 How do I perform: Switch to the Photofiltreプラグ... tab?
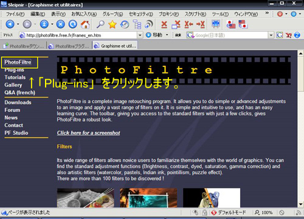coord(69,46)
